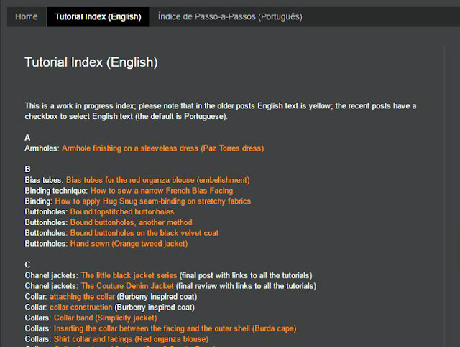Open The little black jacket series link

point(126,275)
